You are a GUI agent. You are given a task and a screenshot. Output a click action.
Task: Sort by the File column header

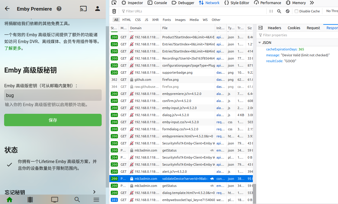[x=188, y=28]
